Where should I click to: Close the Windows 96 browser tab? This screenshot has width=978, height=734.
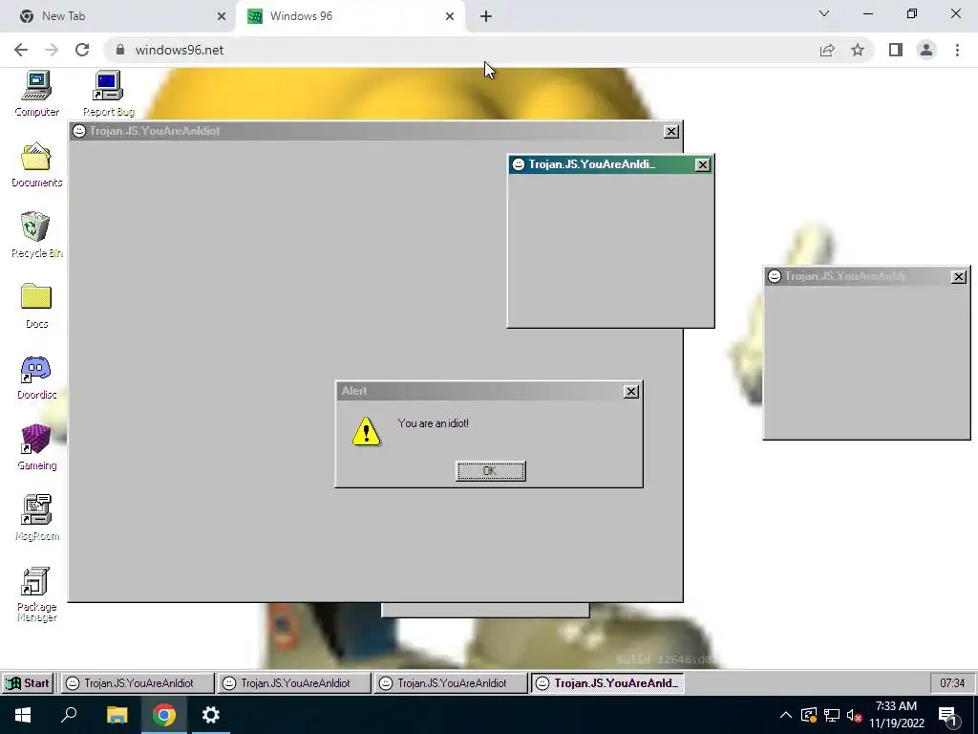449,16
